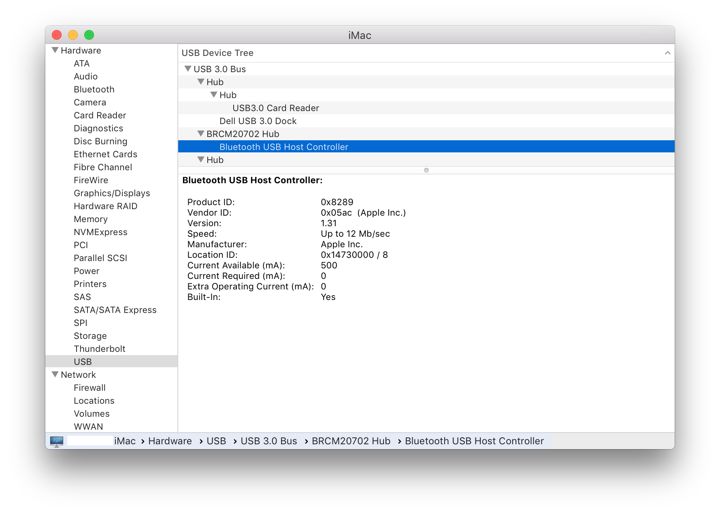Select PCI in the sidebar
This screenshot has width=720, height=514.
click(x=111, y=245)
